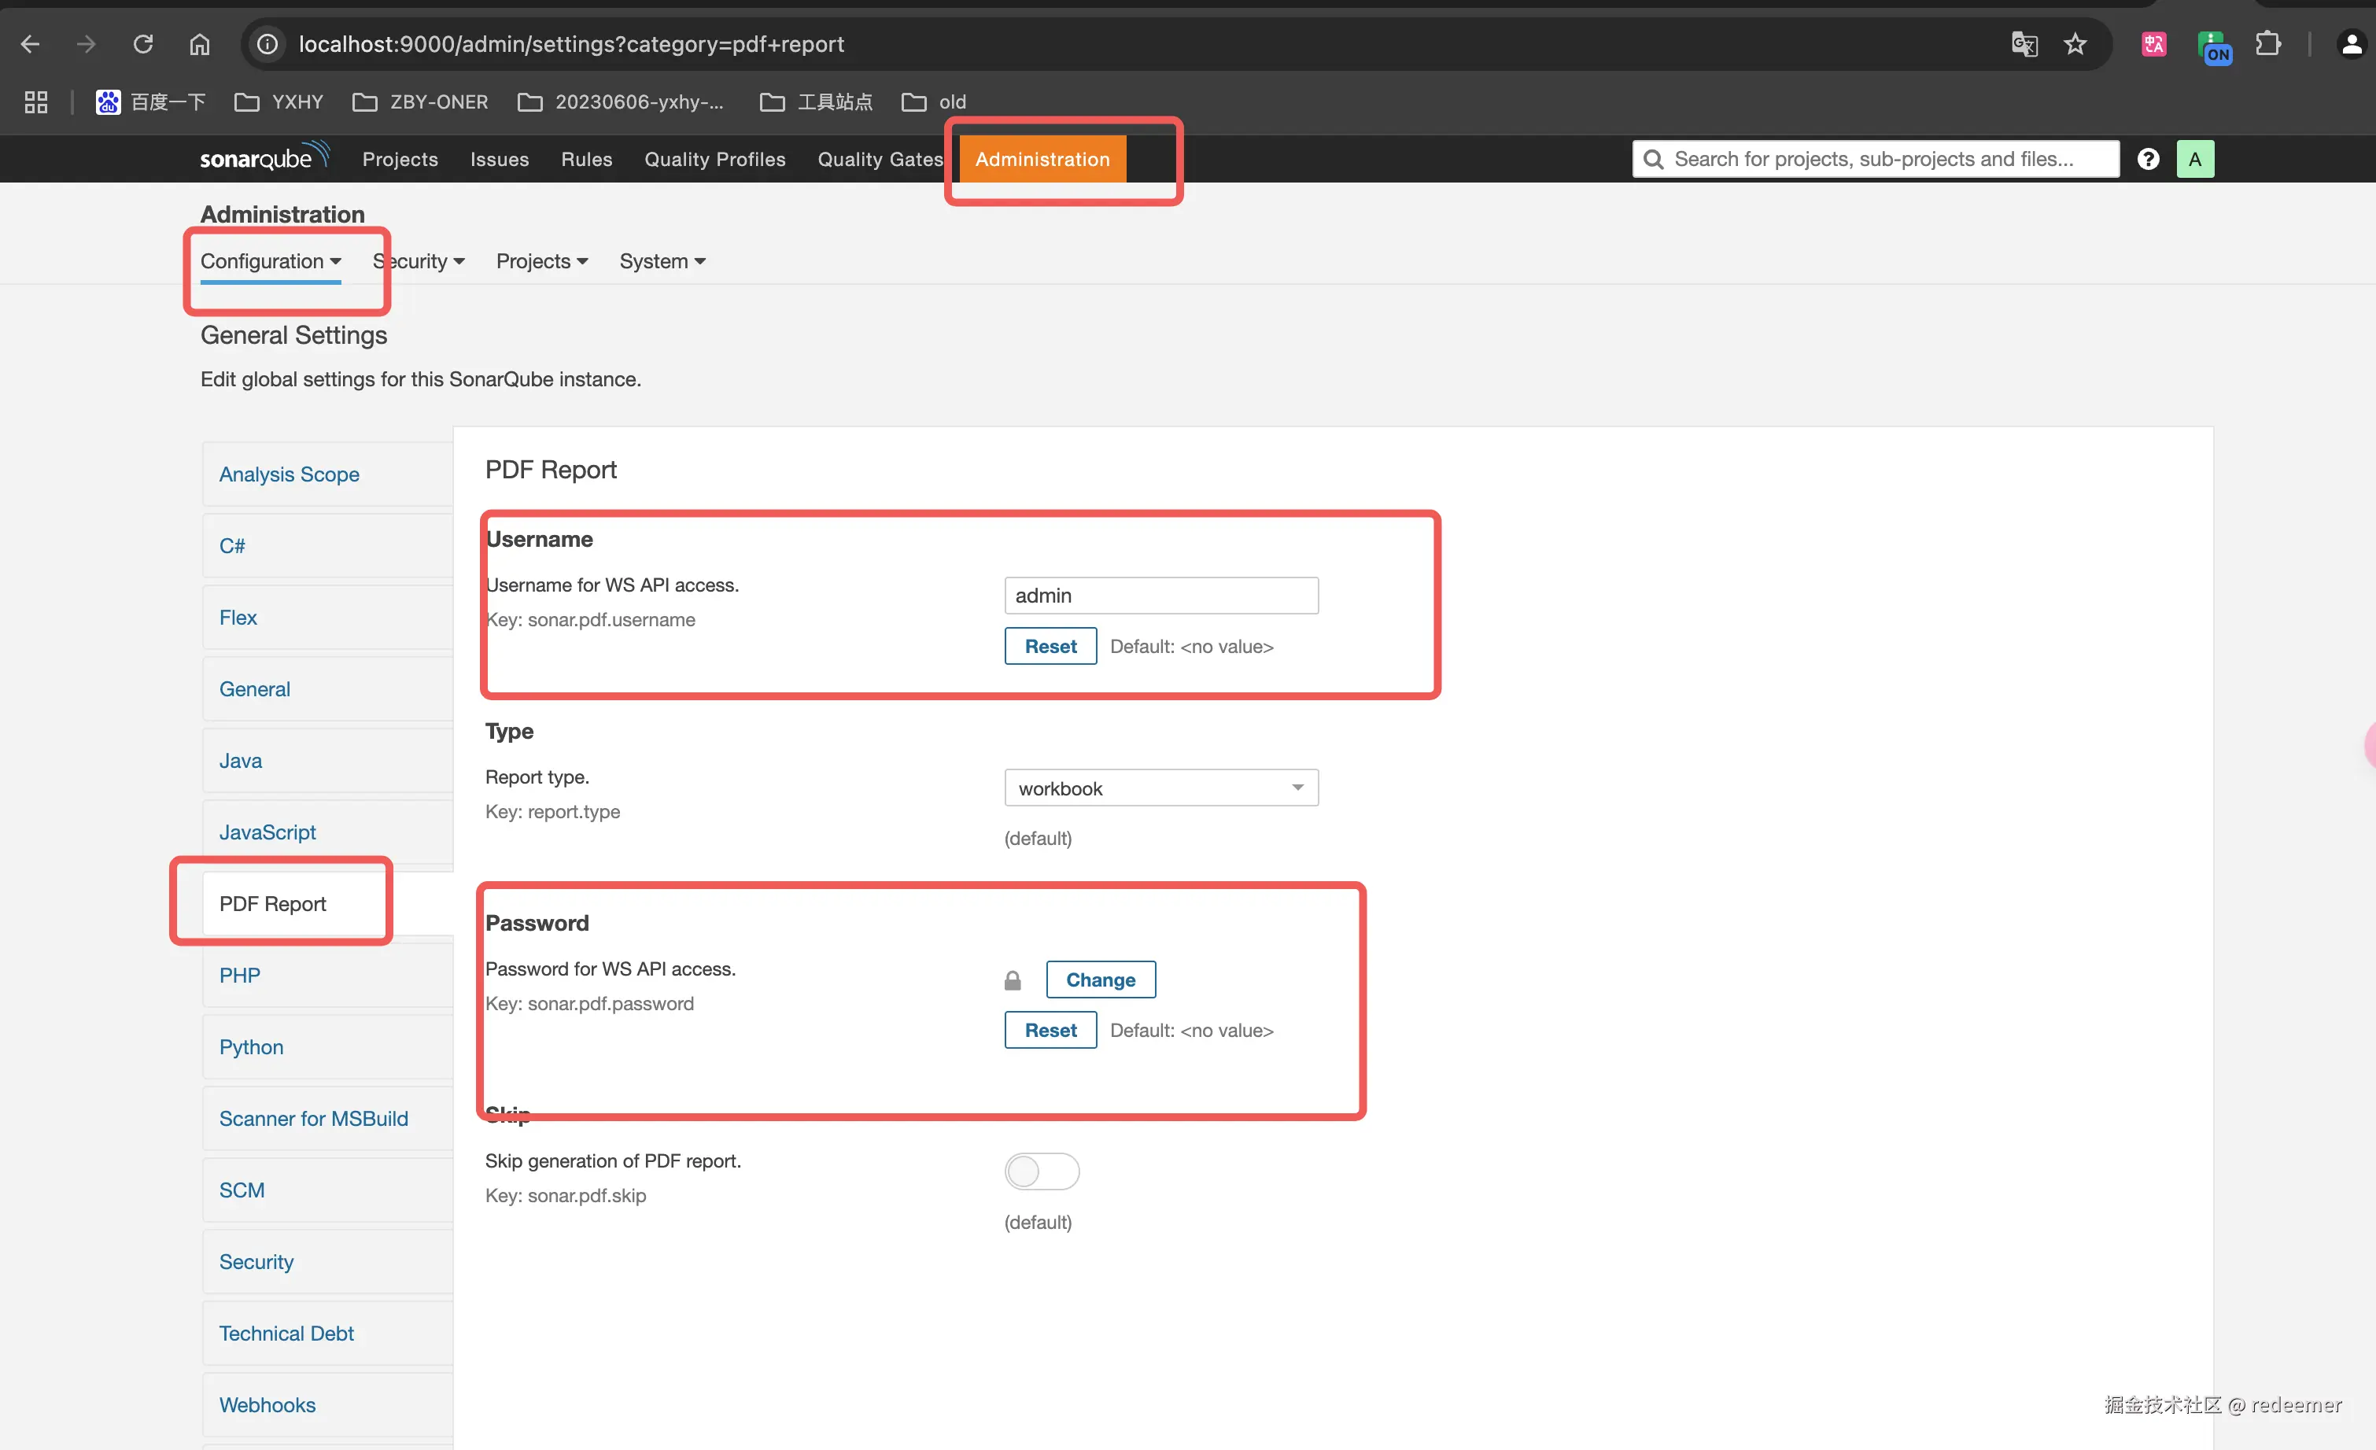Reload the page with the refresh icon

142,44
